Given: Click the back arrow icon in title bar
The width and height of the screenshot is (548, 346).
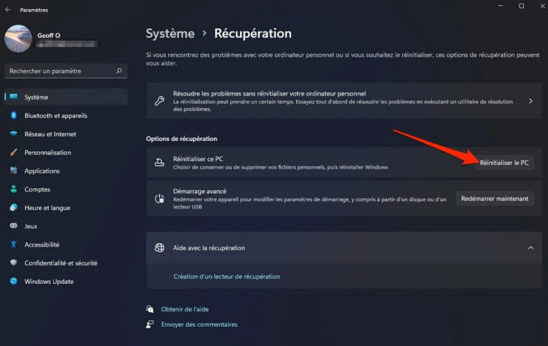Looking at the screenshot, I should pyautogui.click(x=8, y=10).
